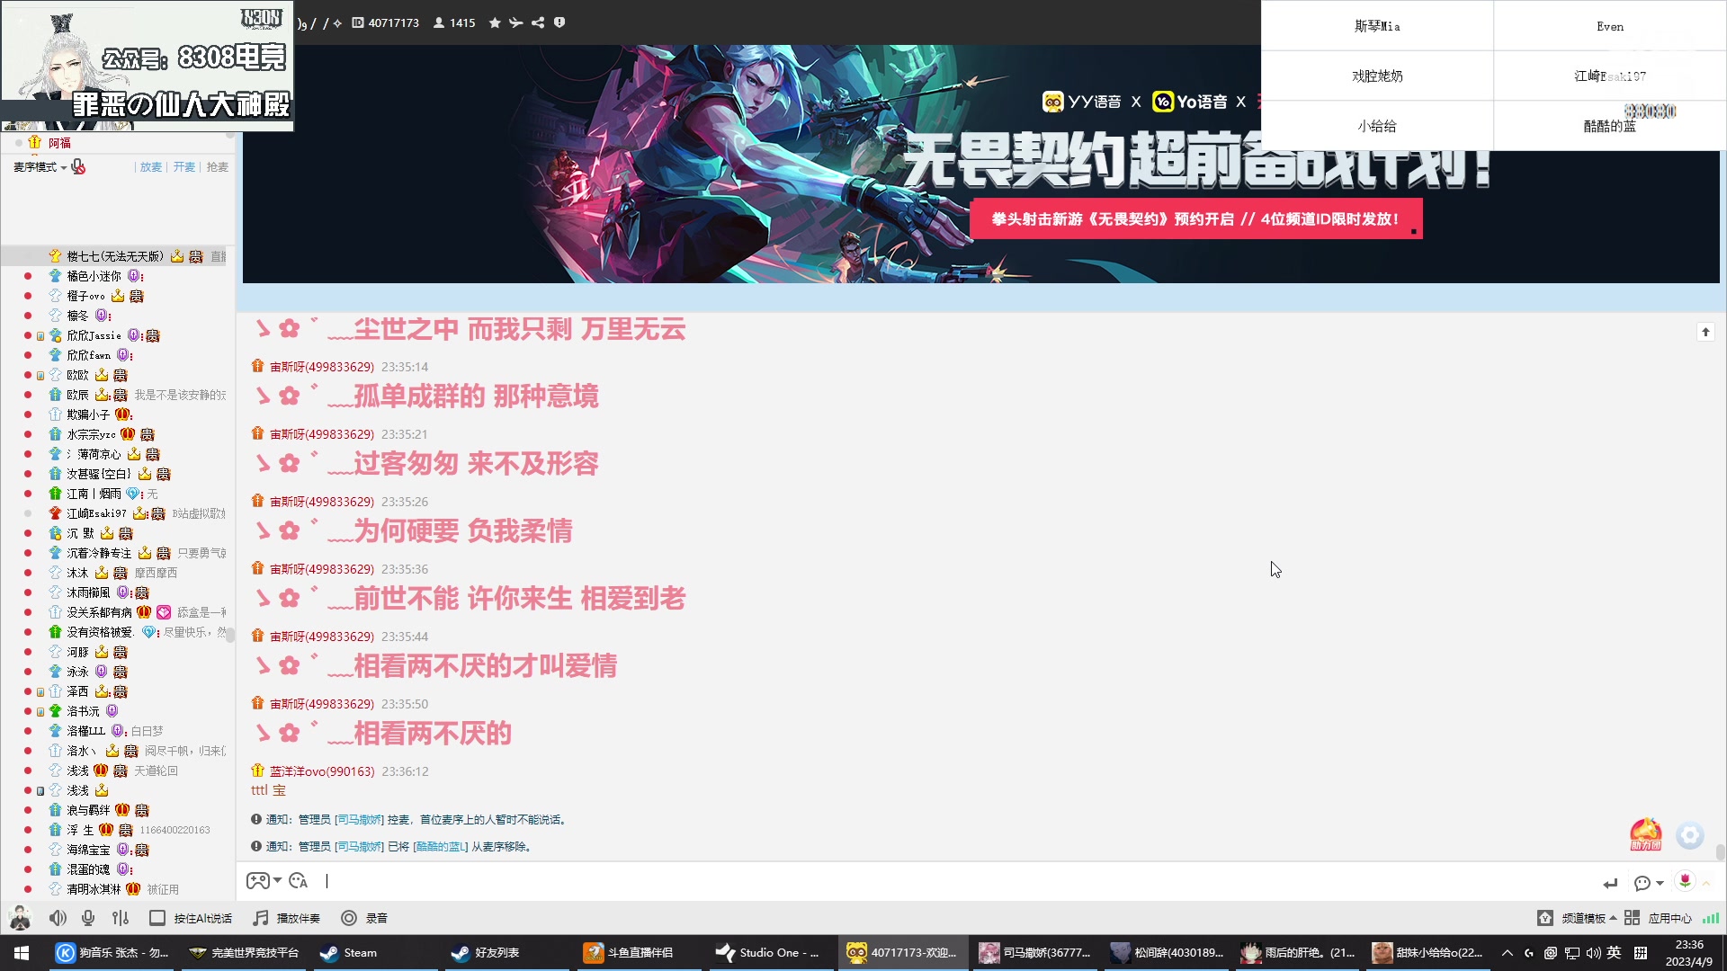Mute the microphone in the bottom toolbar
The height and width of the screenshot is (971, 1727).
[88, 918]
